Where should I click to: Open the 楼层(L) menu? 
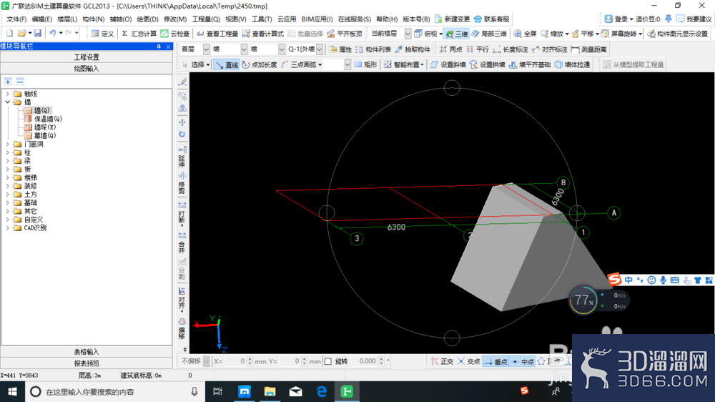pos(67,19)
